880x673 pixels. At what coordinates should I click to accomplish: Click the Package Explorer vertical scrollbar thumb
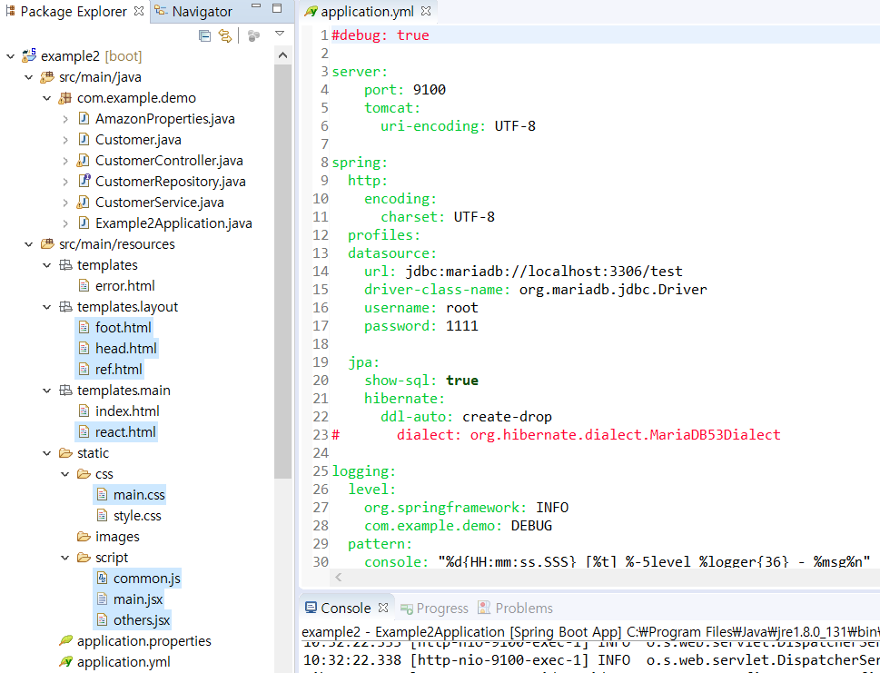point(282,272)
